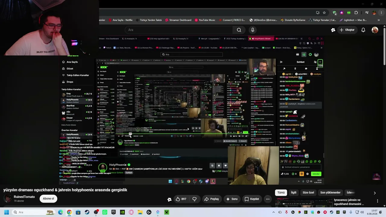
Task: Select the Son yüklenenler filter chip
Action: (x=330, y=193)
